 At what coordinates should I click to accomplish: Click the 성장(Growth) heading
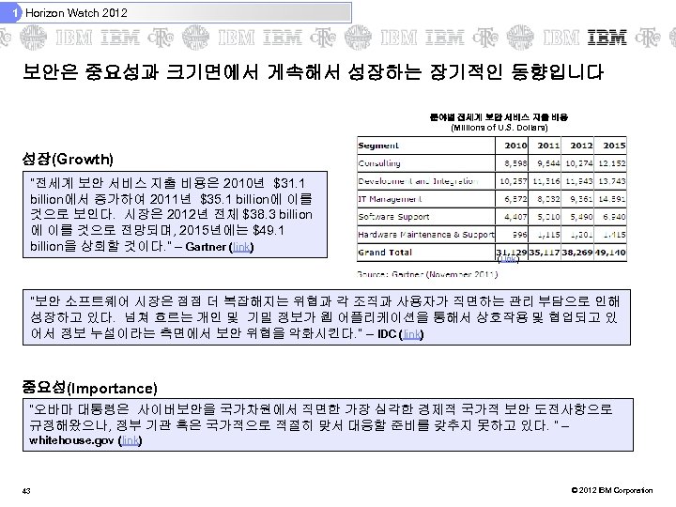(68, 159)
